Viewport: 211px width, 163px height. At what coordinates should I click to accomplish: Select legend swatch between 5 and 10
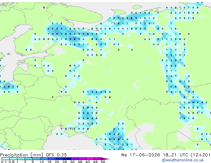coord(37,159)
